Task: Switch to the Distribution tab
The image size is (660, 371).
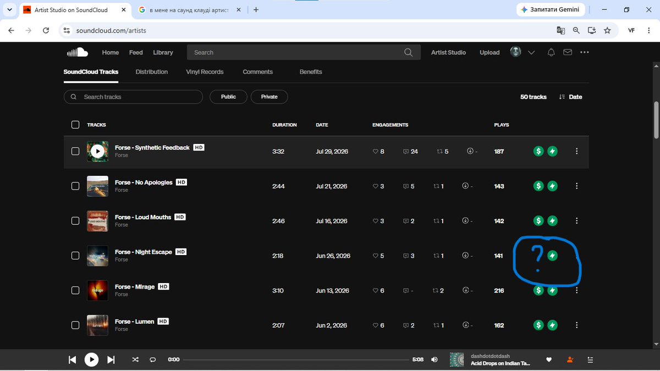Action: (152, 72)
